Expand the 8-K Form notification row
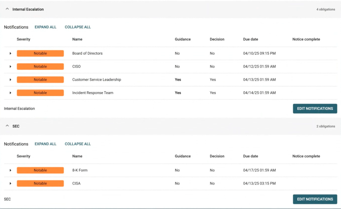Viewport: 341px width, 209px height. click(10, 170)
